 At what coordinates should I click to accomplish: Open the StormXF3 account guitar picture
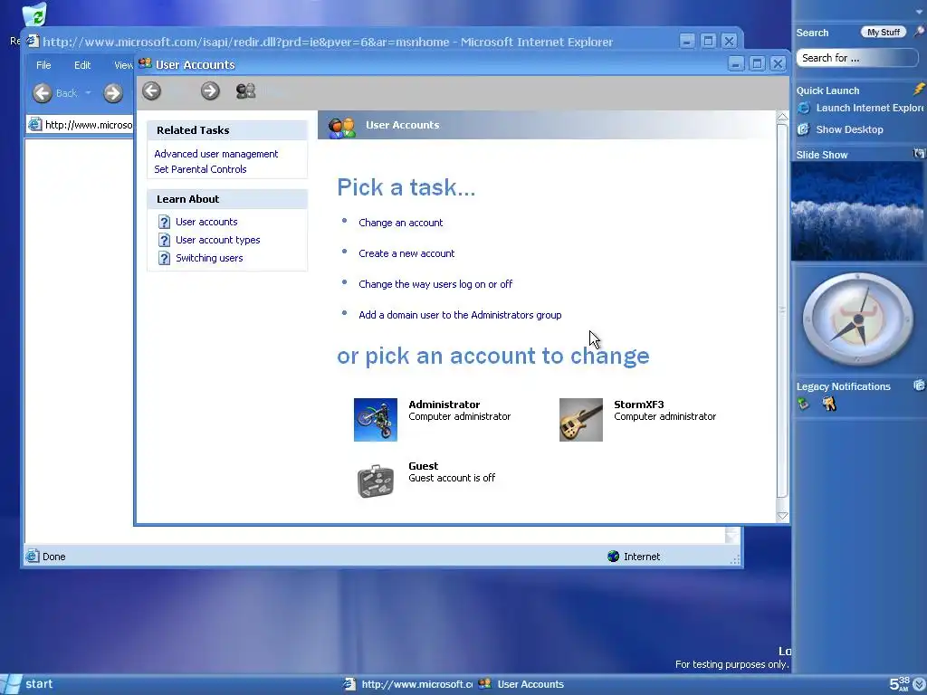(580, 420)
